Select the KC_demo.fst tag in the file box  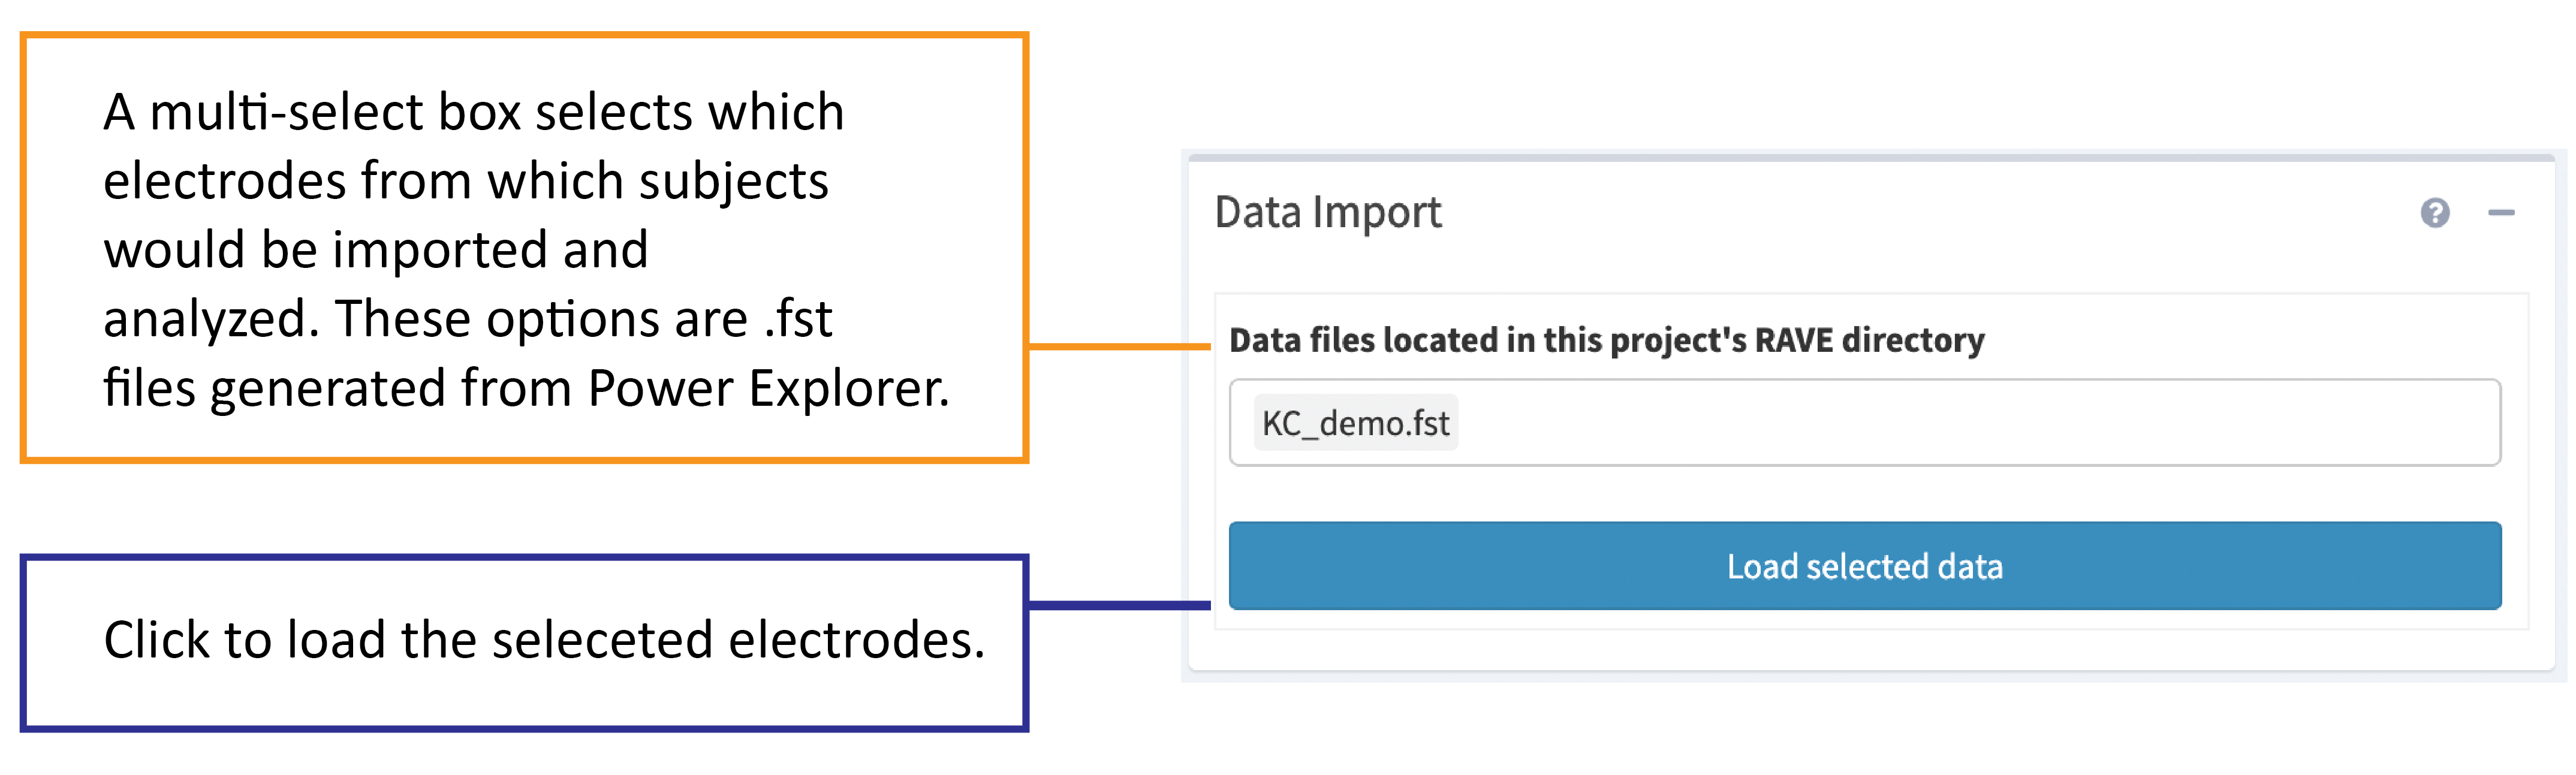pyautogui.click(x=1355, y=423)
